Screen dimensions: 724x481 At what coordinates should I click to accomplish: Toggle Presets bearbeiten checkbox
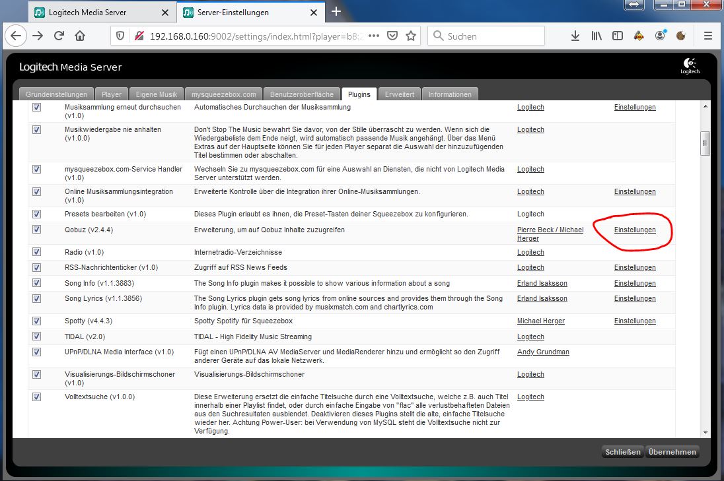point(36,214)
